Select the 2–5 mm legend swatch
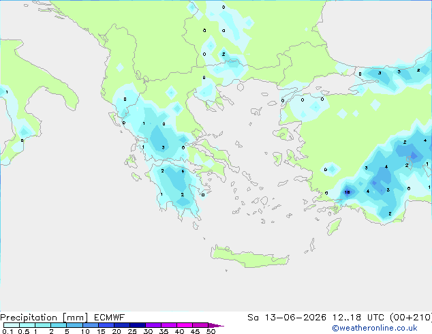Screen dimensions: 432x334 pyautogui.click(x=59, y=325)
